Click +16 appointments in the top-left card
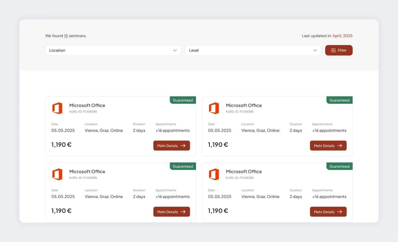The width and height of the screenshot is (398, 242). (x=173, y=130)
